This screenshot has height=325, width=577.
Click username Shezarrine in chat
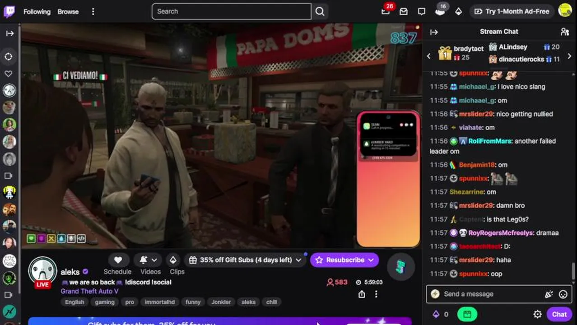pyautogui.click(x=466, y=192)
